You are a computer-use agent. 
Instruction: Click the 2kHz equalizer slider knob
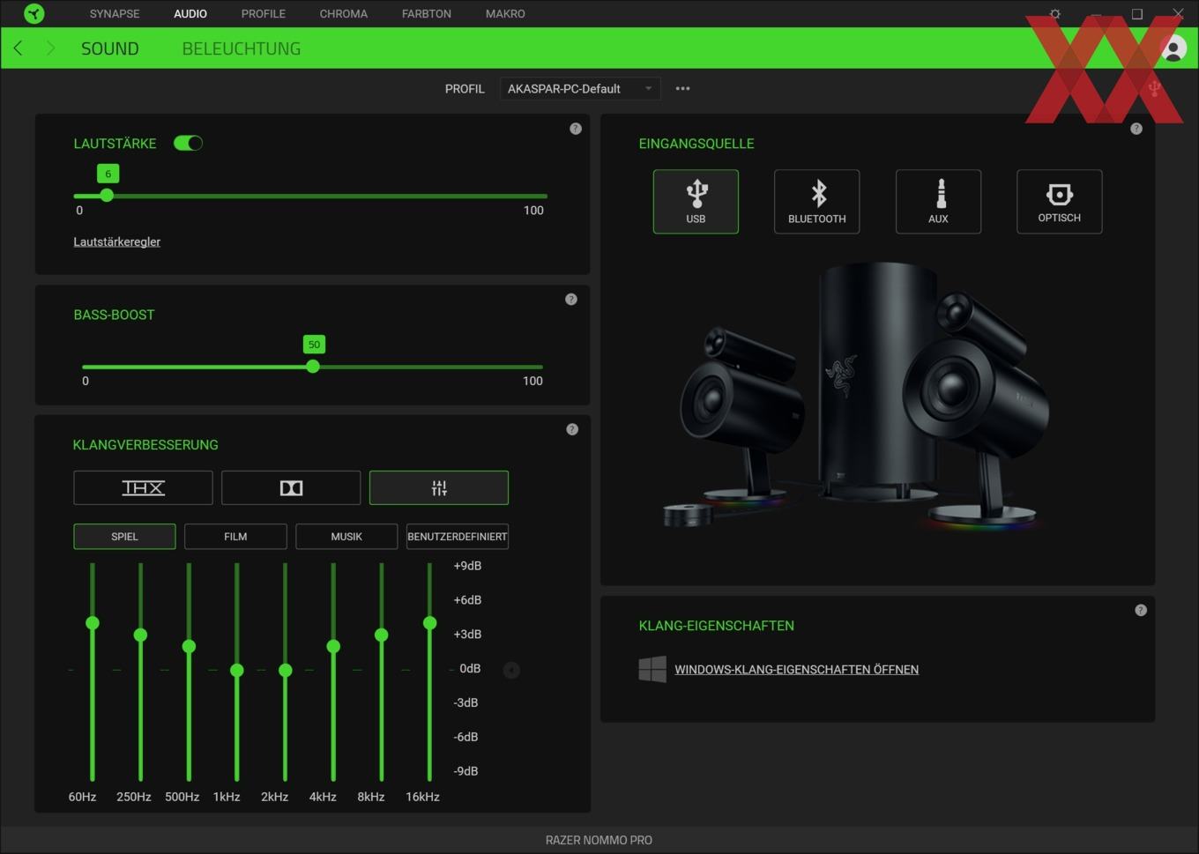(x=286, y=671)
